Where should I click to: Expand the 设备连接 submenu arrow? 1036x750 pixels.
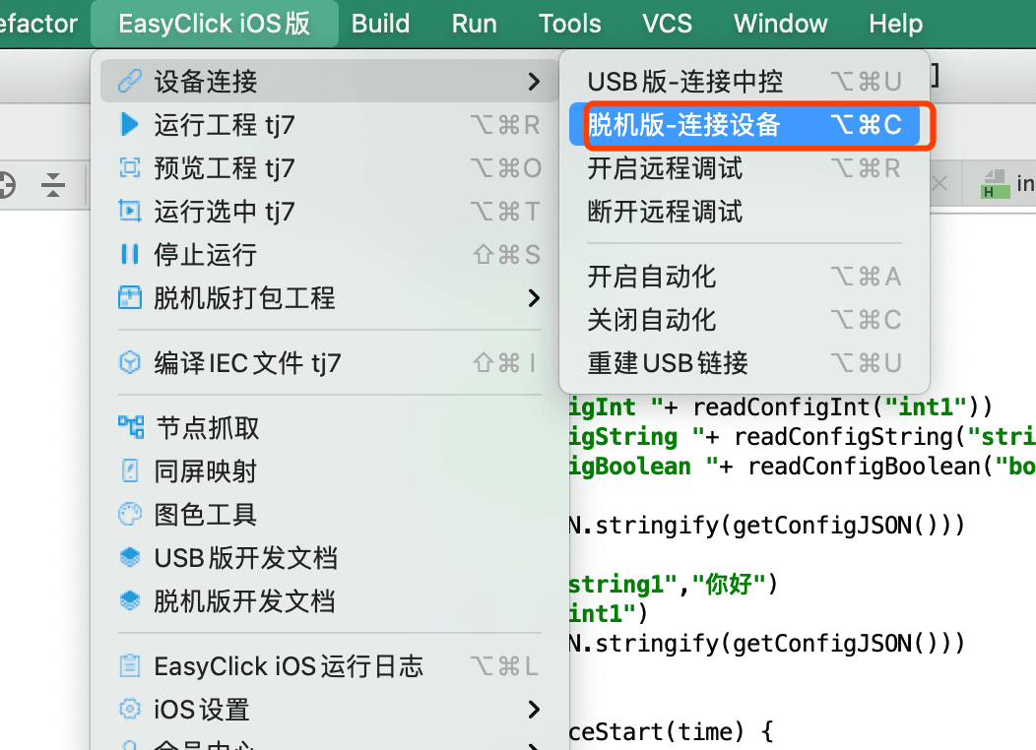pos(534,82)
